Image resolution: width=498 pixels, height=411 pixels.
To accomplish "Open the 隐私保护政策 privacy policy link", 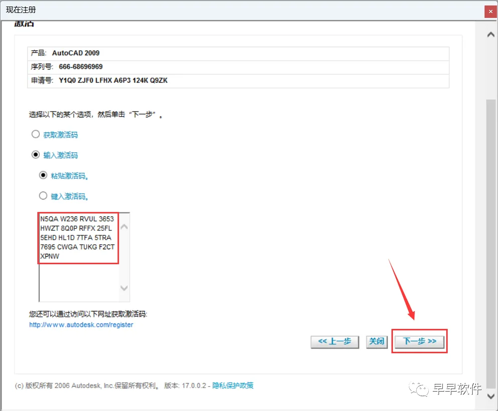I will (233, 385).
